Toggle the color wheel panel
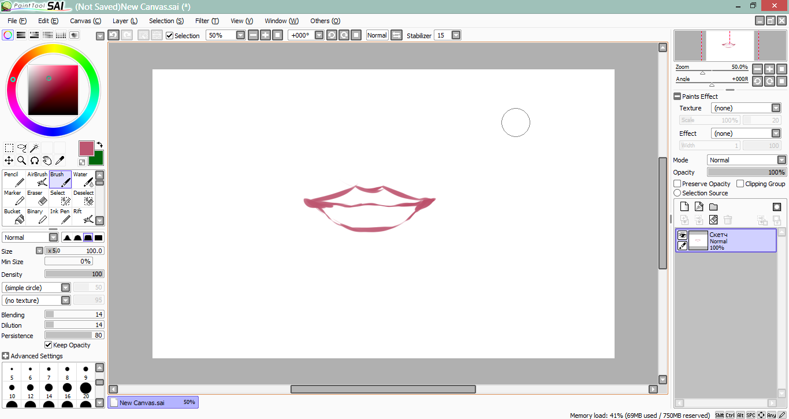 point(8,35)
